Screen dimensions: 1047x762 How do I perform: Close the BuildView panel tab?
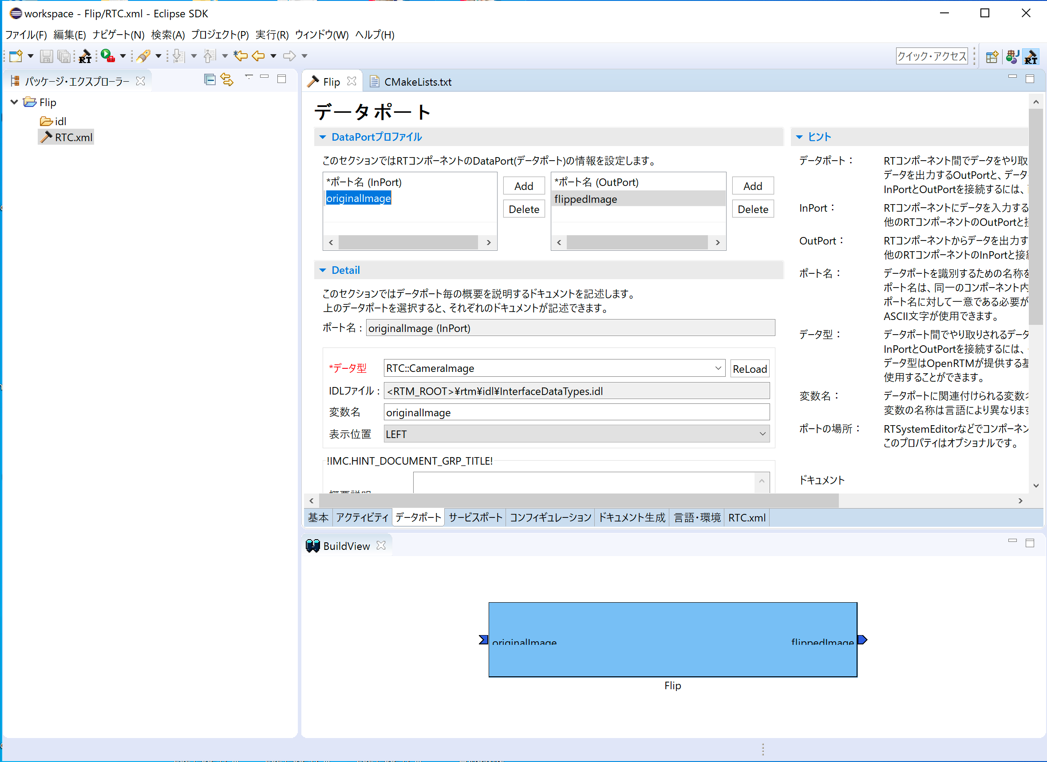click(x=381, y=545)
